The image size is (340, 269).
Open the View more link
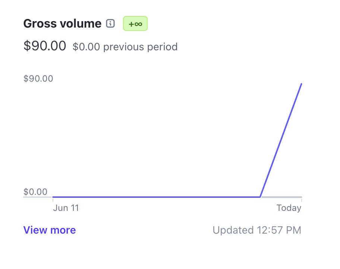(50, 230)
